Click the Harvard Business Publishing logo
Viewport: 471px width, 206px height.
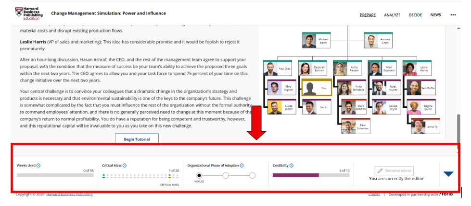pyautogui.click(x=29, y=13)
